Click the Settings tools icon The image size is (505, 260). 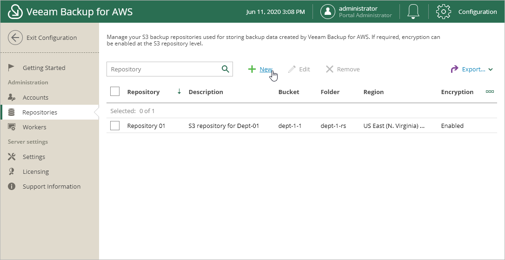click(x=12, y=157)
